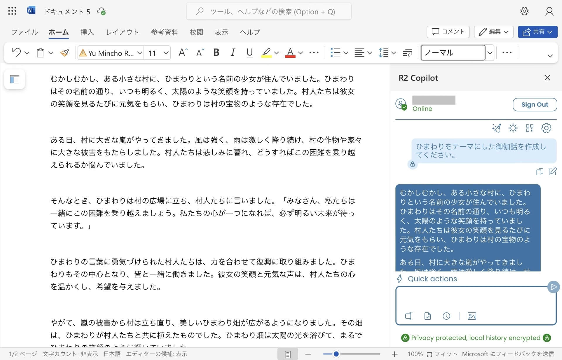
Task: Increase font size with grow font
Action: coord(183,53)
